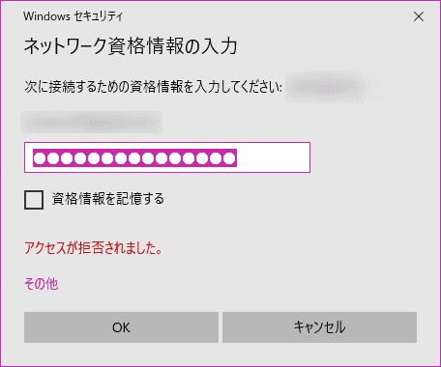Click the blank title bar area beside X
This screenshot has width=441, height=367.
266,16
